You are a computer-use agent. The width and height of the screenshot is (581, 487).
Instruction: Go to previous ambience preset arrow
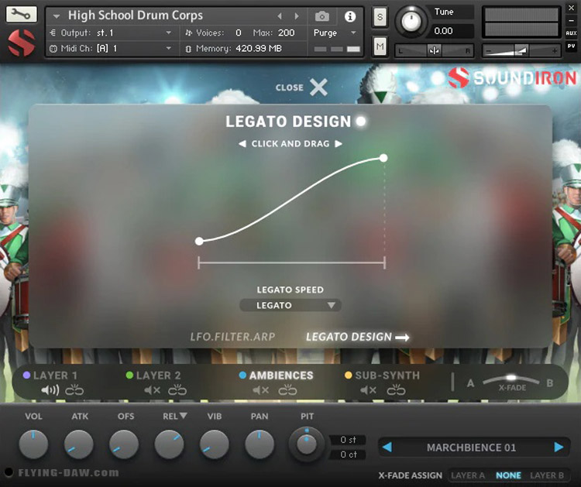point(387,447)
